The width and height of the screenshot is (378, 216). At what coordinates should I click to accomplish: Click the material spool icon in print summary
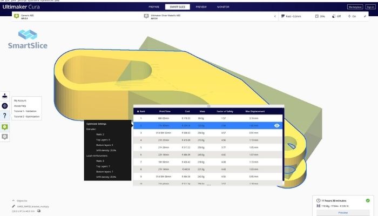(318, 206)
